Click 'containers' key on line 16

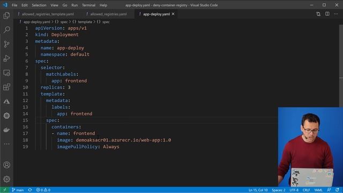coord(65,127)
